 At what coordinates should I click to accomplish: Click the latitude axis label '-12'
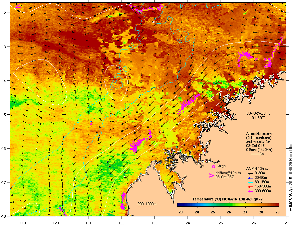[4, 13]
